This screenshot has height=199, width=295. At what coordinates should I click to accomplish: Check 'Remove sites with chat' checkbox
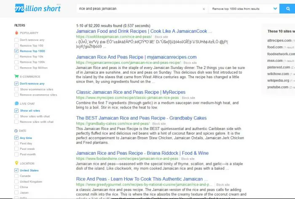tap(16, 122)
